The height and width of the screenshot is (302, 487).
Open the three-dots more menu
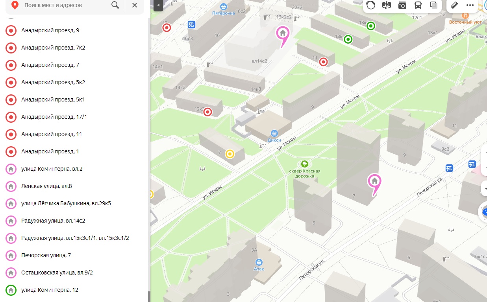point(470,5)
